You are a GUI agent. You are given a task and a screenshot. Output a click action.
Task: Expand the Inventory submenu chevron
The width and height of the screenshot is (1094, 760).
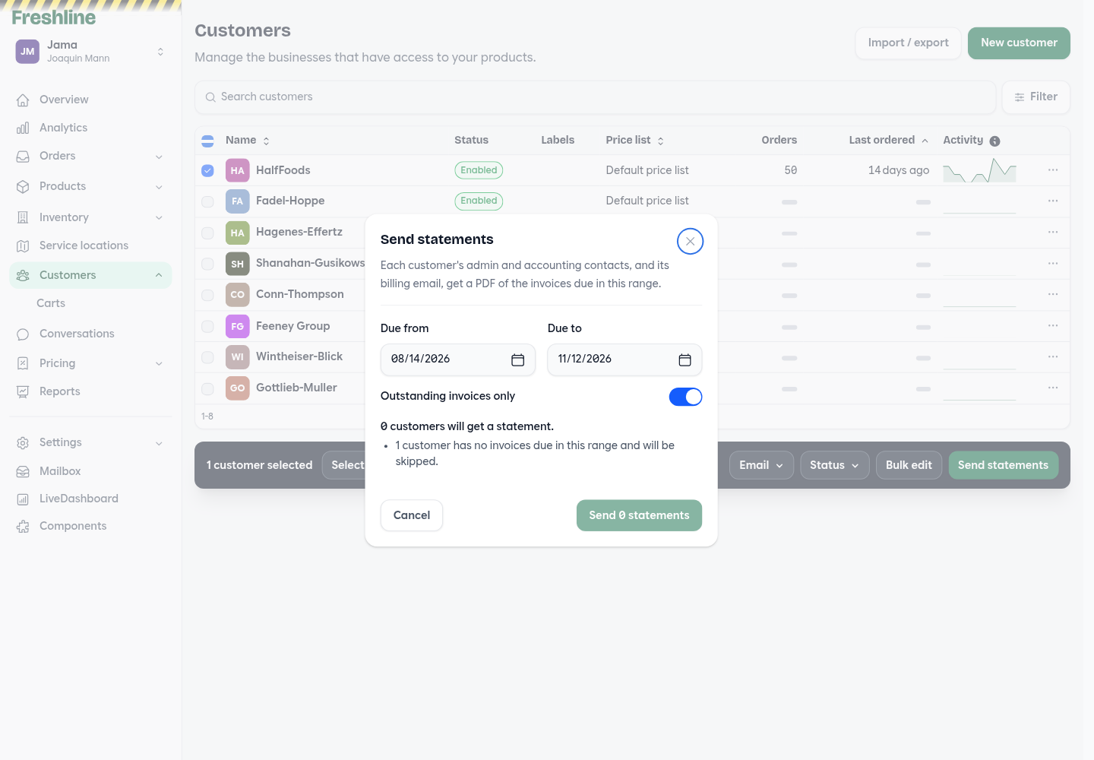(x=159, y=217)
